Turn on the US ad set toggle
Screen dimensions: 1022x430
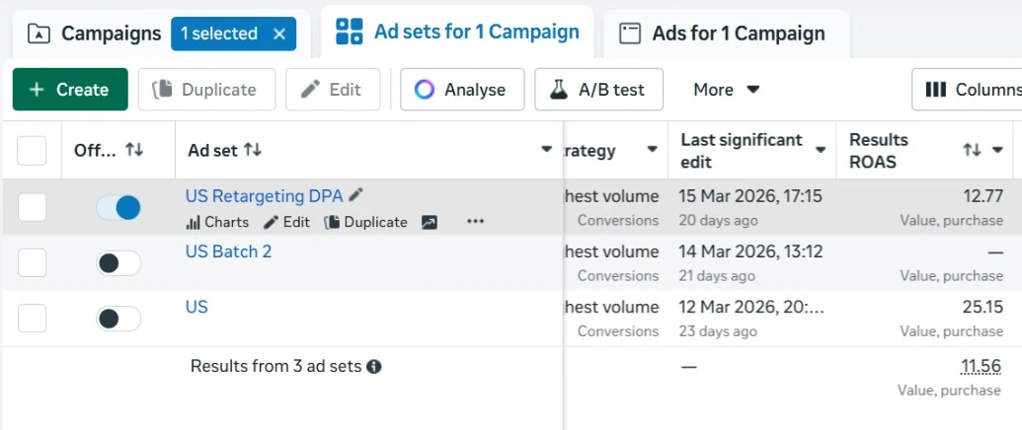118,319
